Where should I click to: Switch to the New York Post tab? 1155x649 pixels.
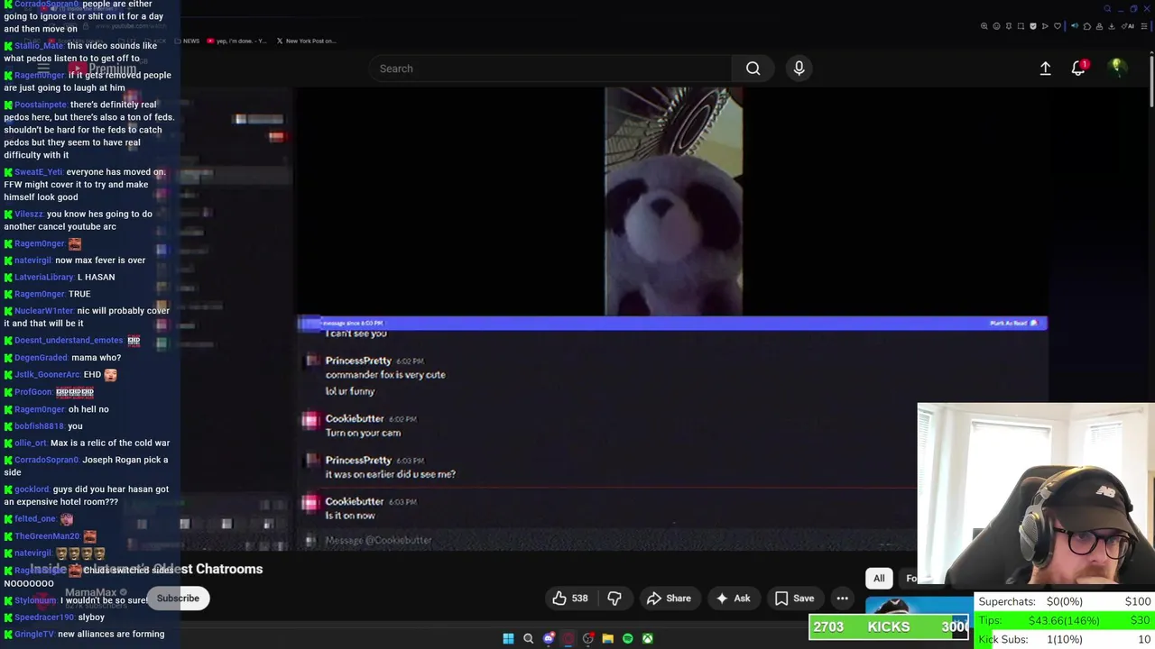pos(306,41)
